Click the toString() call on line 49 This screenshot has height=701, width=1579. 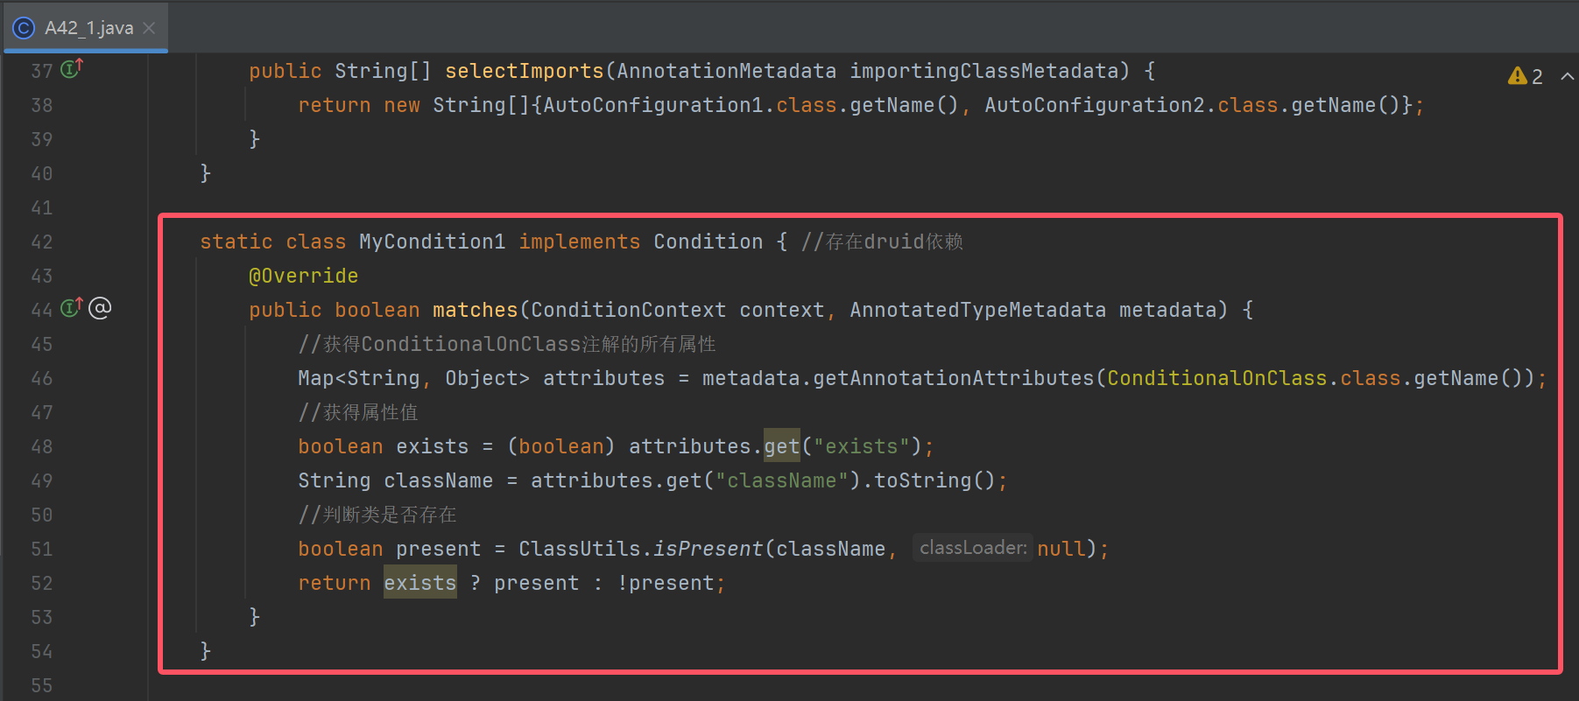tap(935, 480)
